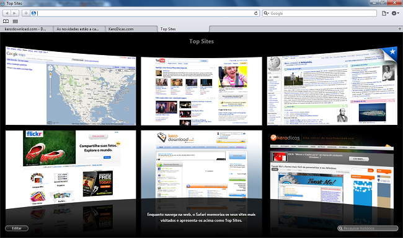Click the Forward navigation arrow

(x=15, y=13)
